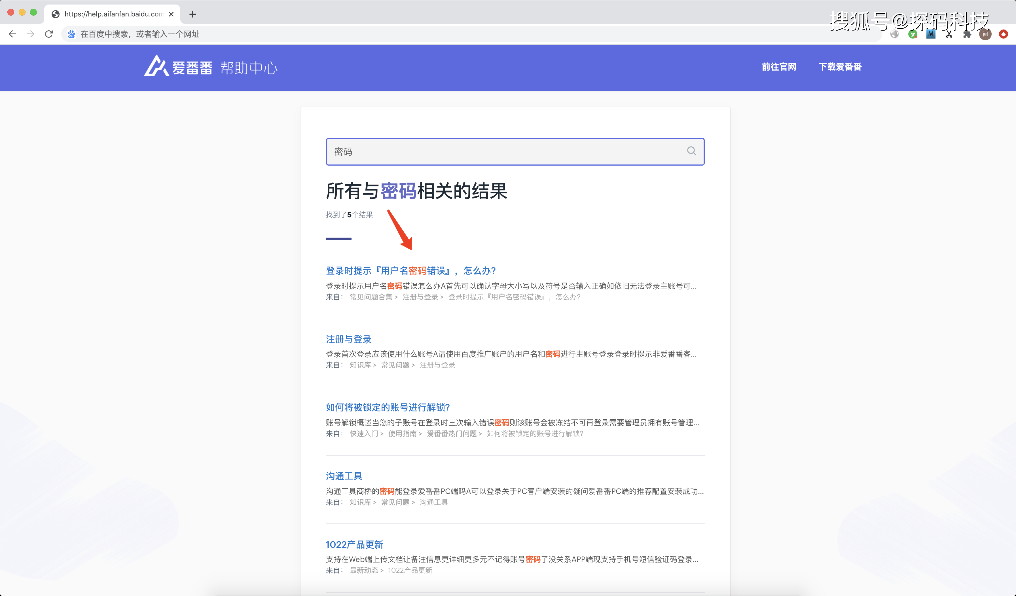The image size is (1016, 596).
Task: Click breadcrumb 知识库 under 注册与登录 result
Action: [x=360, y=365]
